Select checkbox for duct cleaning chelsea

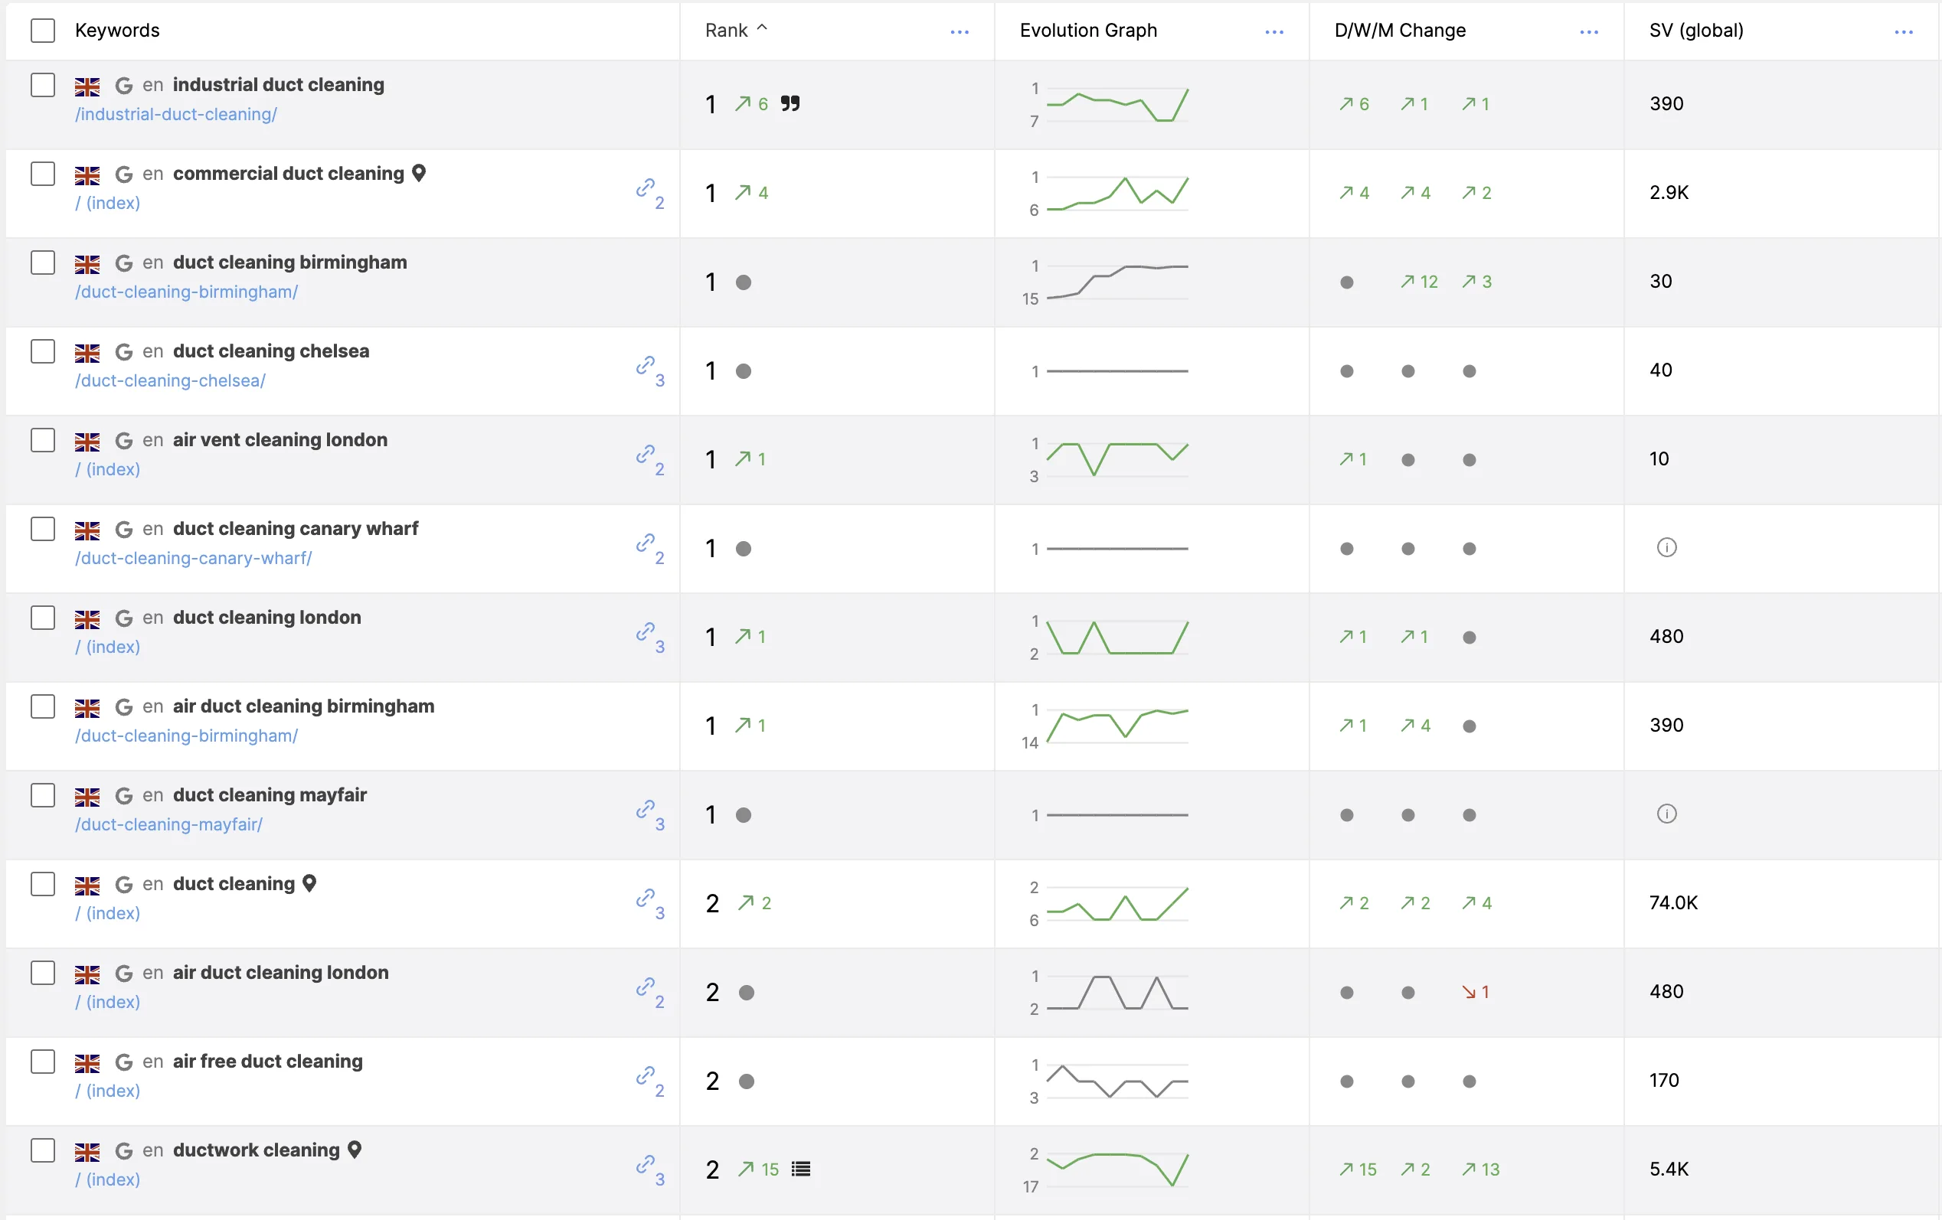[x=43, y=351]
